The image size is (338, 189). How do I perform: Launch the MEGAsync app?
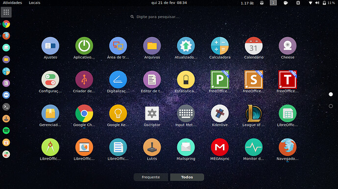click(219, 147)
